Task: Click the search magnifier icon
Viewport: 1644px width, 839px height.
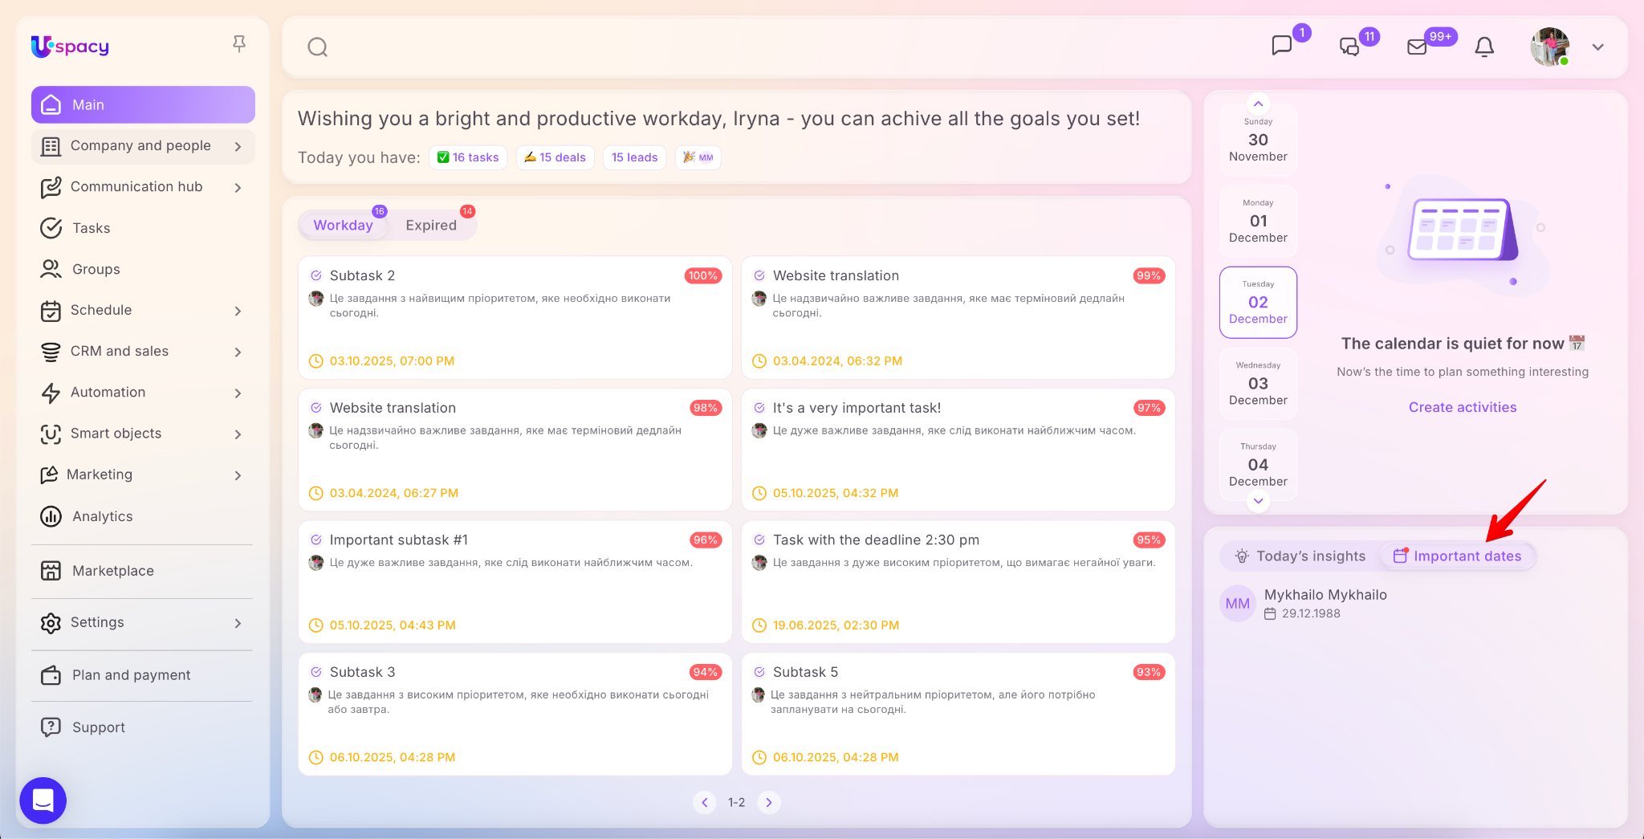Action: point(318,47)
